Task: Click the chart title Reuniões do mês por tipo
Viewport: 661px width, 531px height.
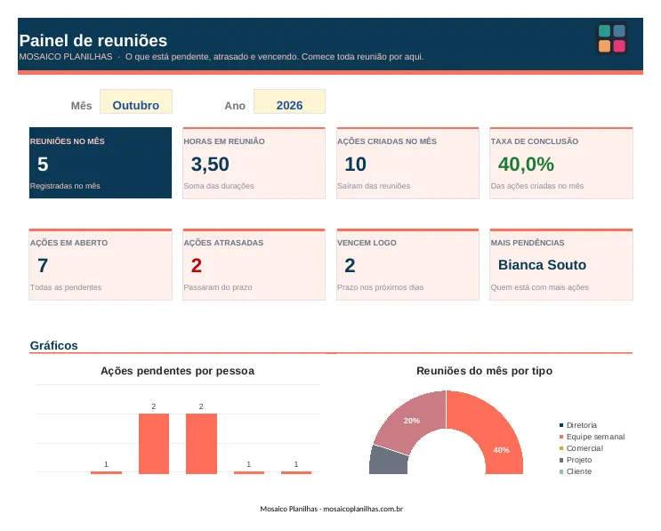Action: (x=484, y=371)
